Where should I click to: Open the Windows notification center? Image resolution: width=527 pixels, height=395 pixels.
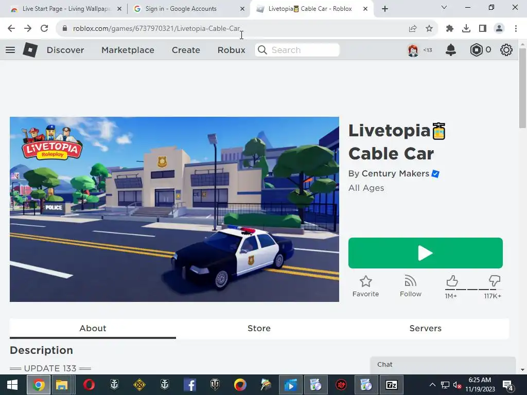[x=508, y=385]
